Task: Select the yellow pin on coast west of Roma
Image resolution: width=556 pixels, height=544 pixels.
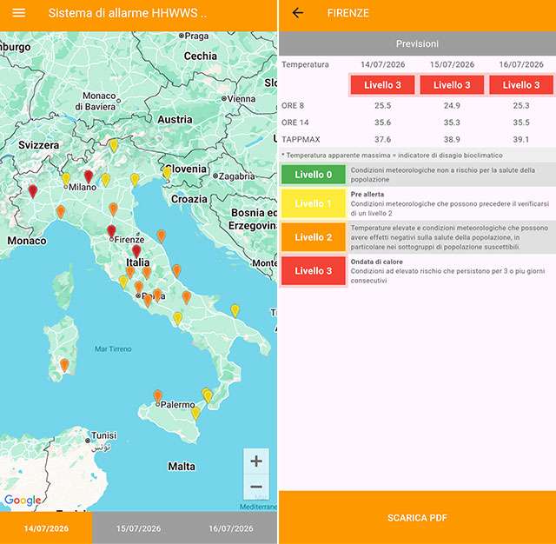Action: (x=123, y=282)
